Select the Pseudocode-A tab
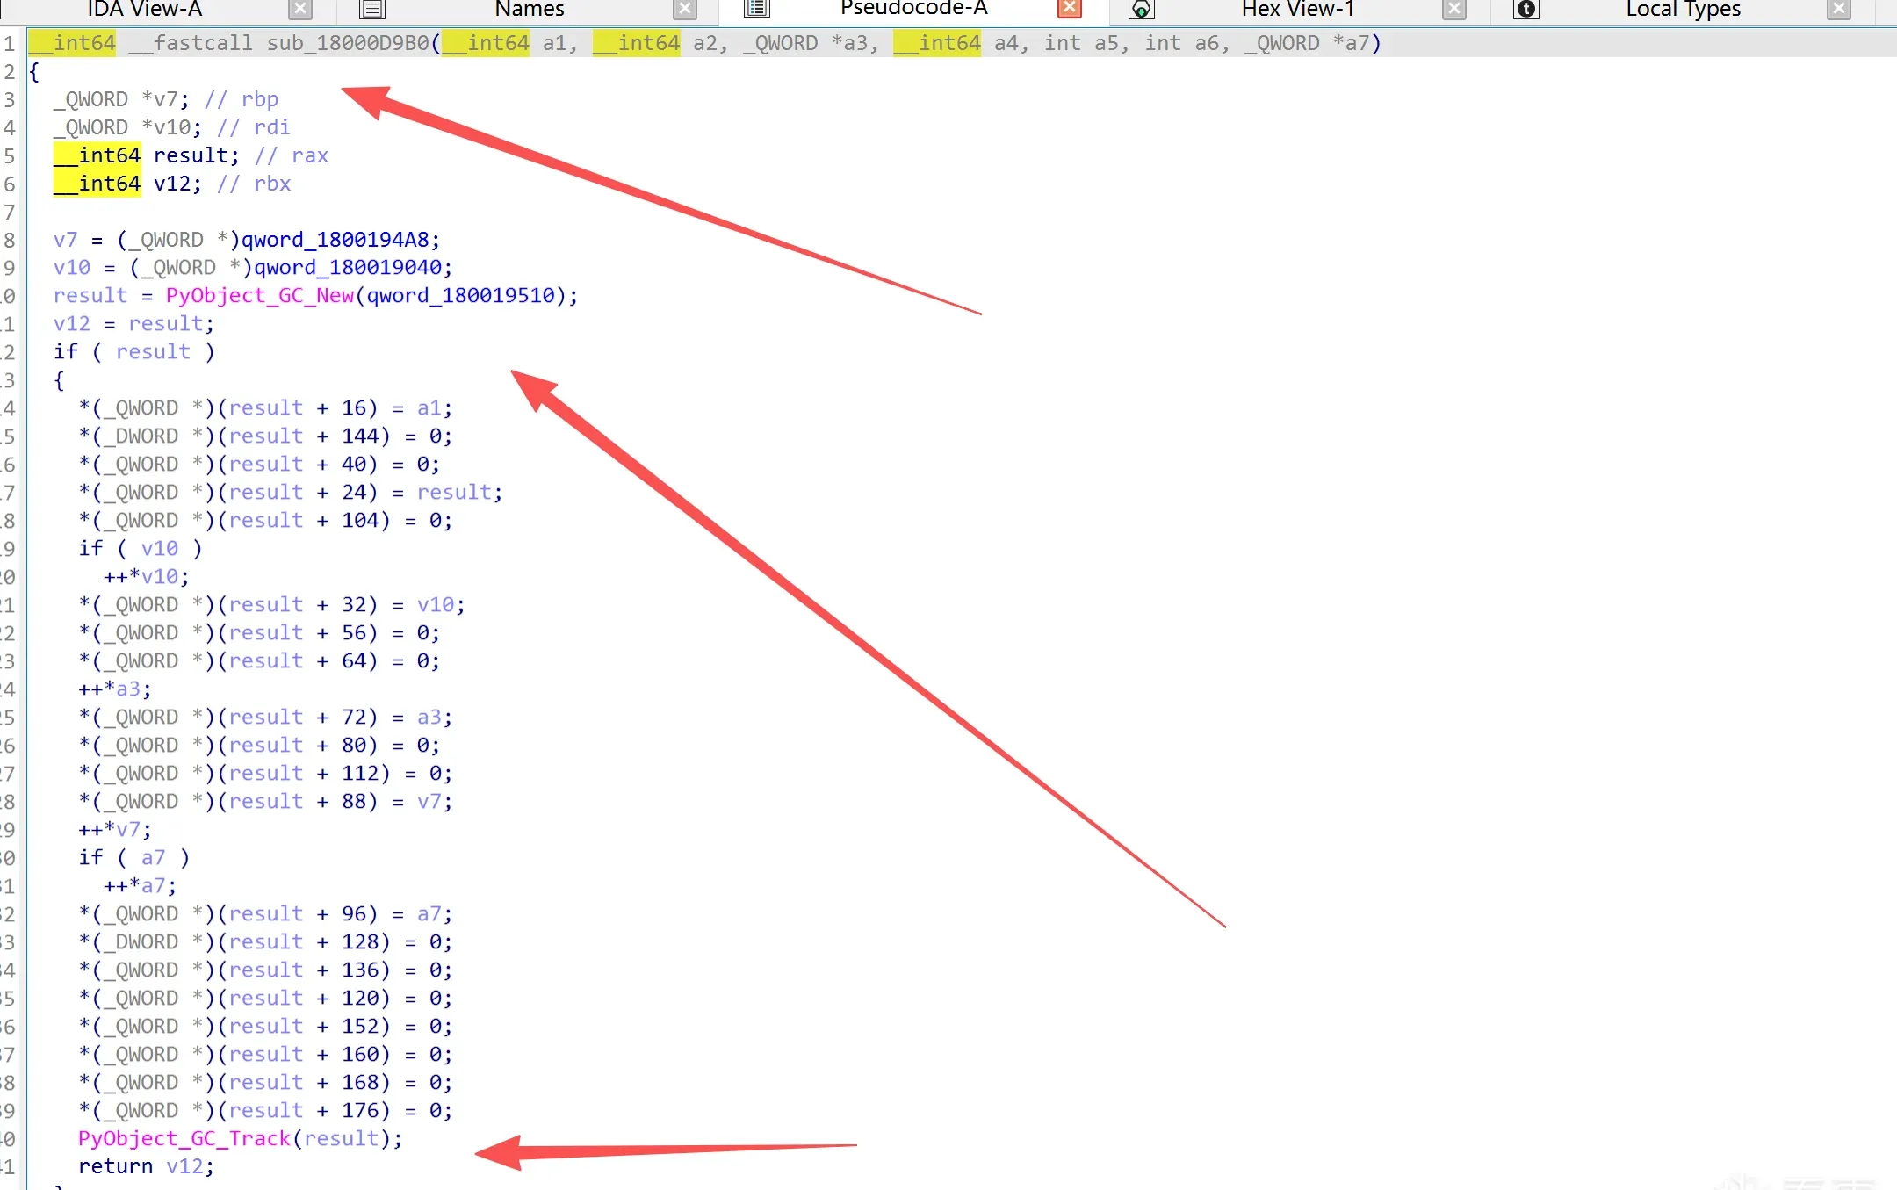The height and width of the screenshot is (1190, 1897). (913, 10)
